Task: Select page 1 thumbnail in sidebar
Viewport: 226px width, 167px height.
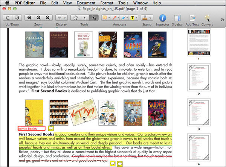Action: click(199, 43)
